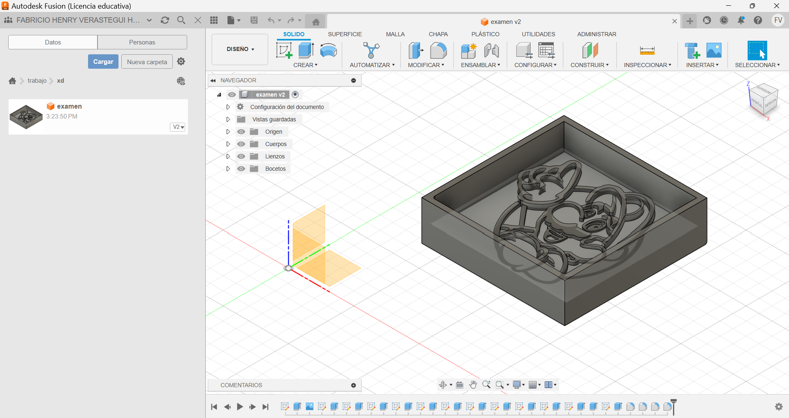Viewport: 789px width, 418px height.
Task: Choose the Extrude tool in toolbar
Action: [x=306, y=50]
